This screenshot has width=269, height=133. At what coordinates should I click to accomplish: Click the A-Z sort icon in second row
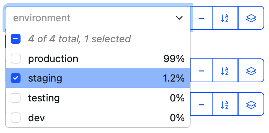pyautogui.click(x=225, y=71)
